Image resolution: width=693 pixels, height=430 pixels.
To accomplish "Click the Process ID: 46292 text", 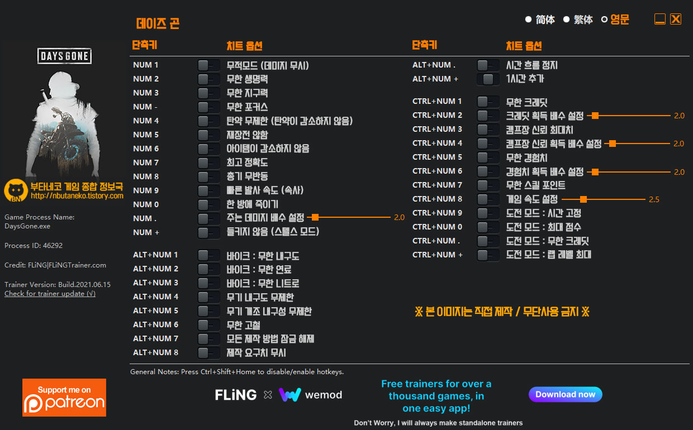I will pyautogui.click(x=34, y=246).
